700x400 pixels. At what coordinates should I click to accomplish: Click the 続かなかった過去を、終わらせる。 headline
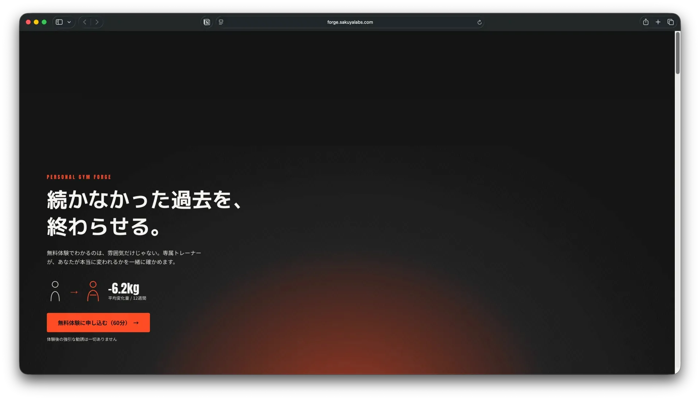pyautogui.click(x=144, y=213)
